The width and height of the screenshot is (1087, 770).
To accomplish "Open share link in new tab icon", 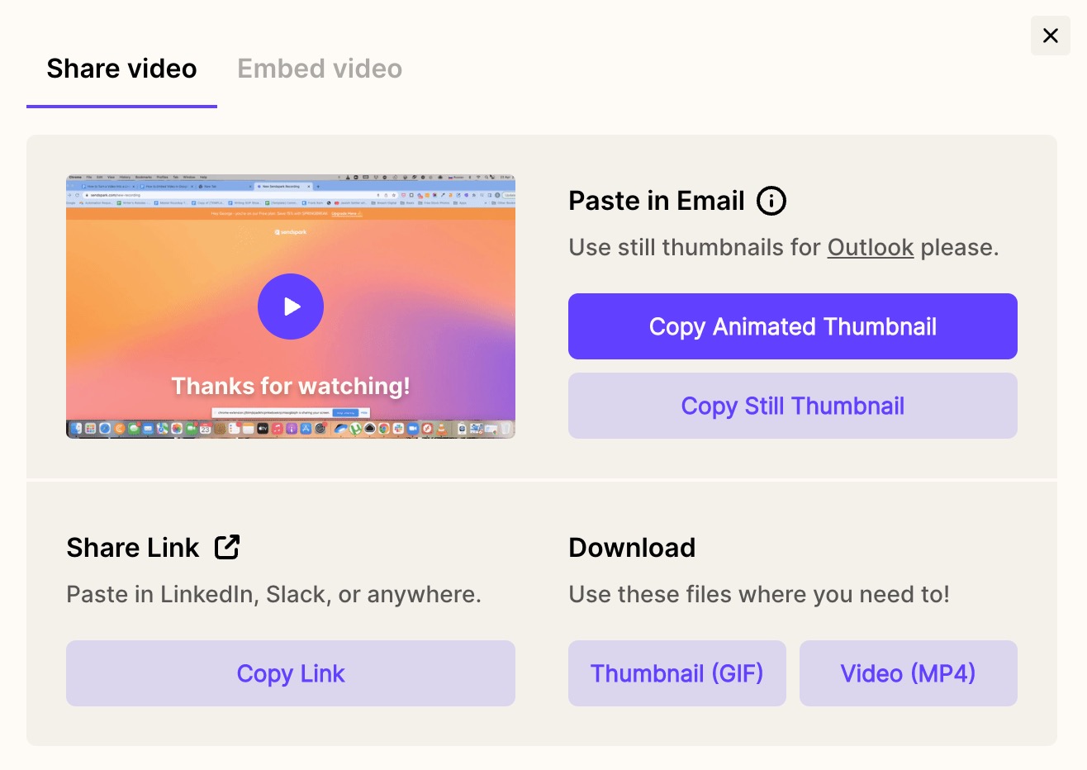I will pyautogui.click(x=227, y=547).
